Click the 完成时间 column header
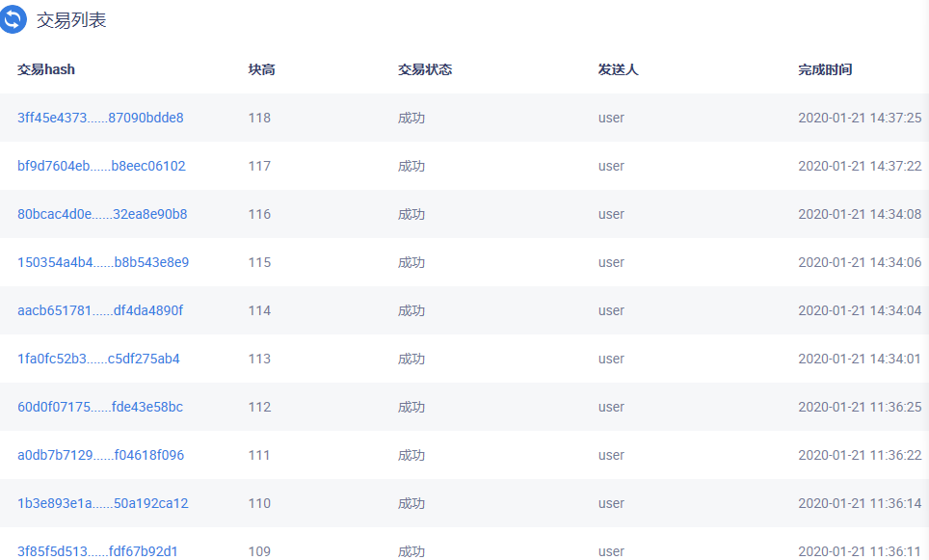929x560 pixels. pyautogui.click(x=825, y=69)
